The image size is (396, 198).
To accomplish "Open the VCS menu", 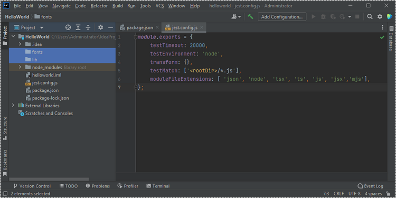I will coord(159,6).
